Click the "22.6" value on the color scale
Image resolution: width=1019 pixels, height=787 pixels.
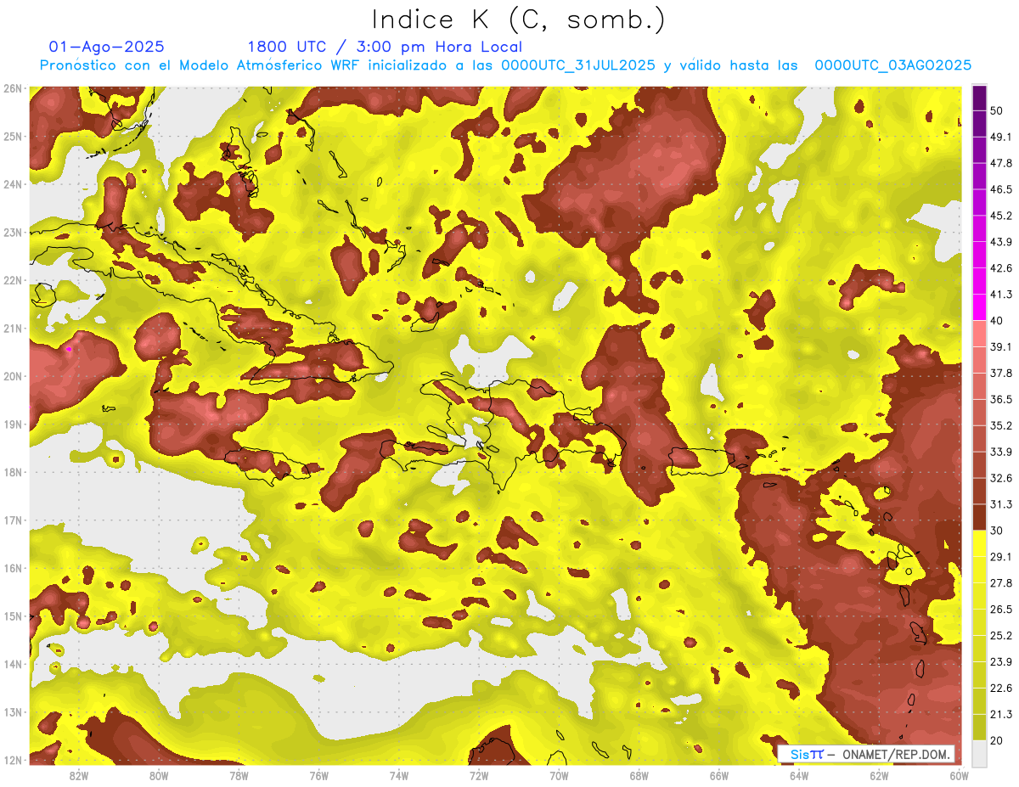click(x=1000, y=689)
